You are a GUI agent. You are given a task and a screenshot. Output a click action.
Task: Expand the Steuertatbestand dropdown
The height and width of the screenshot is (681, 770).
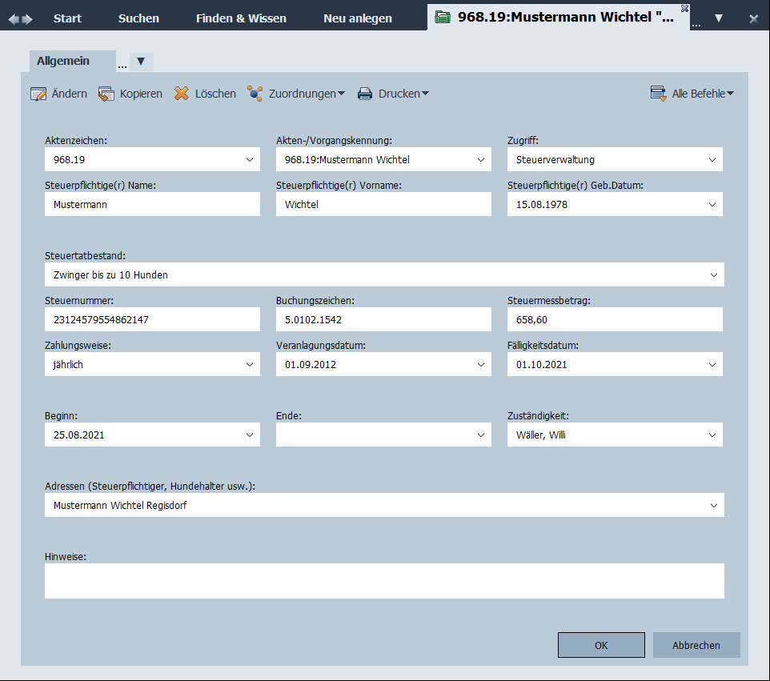(x=713, y=274)
